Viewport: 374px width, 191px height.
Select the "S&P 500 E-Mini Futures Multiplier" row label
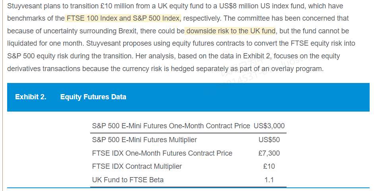tap(144, 140)
